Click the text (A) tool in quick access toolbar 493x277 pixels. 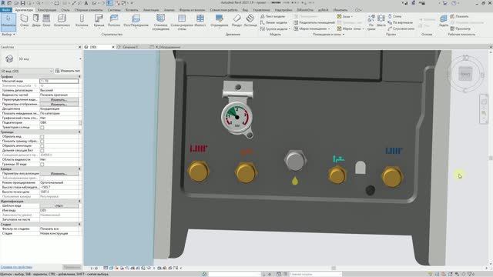click(x=86, y=3)
